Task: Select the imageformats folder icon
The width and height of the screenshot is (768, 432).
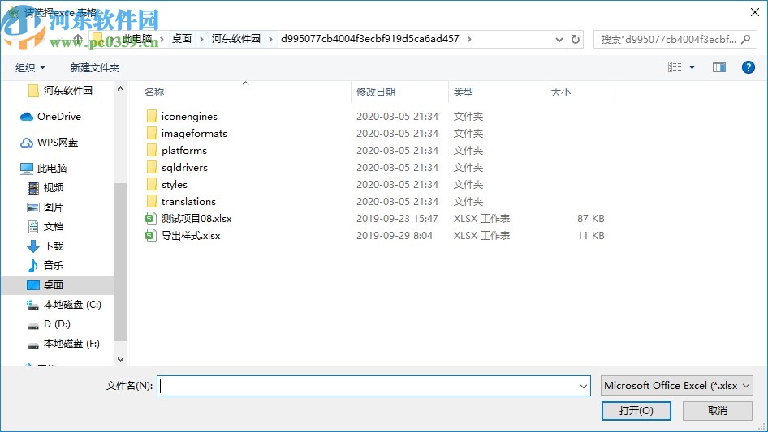Action: (152, 134)
